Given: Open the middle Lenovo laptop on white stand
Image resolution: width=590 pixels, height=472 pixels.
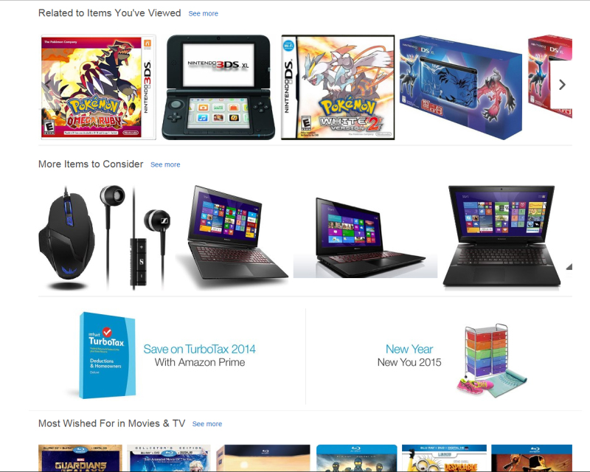Looking at the screenshot, I should (x=365, y=238).
